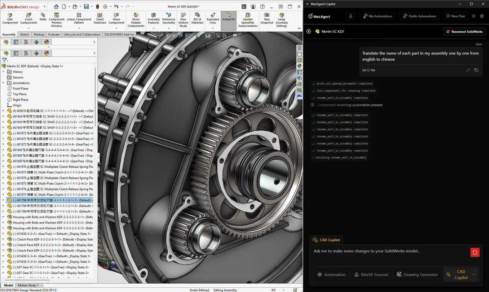Open the Options gear in SolidWorks
The width and height of the screenshot is (489, 292).
pos(105,6)
